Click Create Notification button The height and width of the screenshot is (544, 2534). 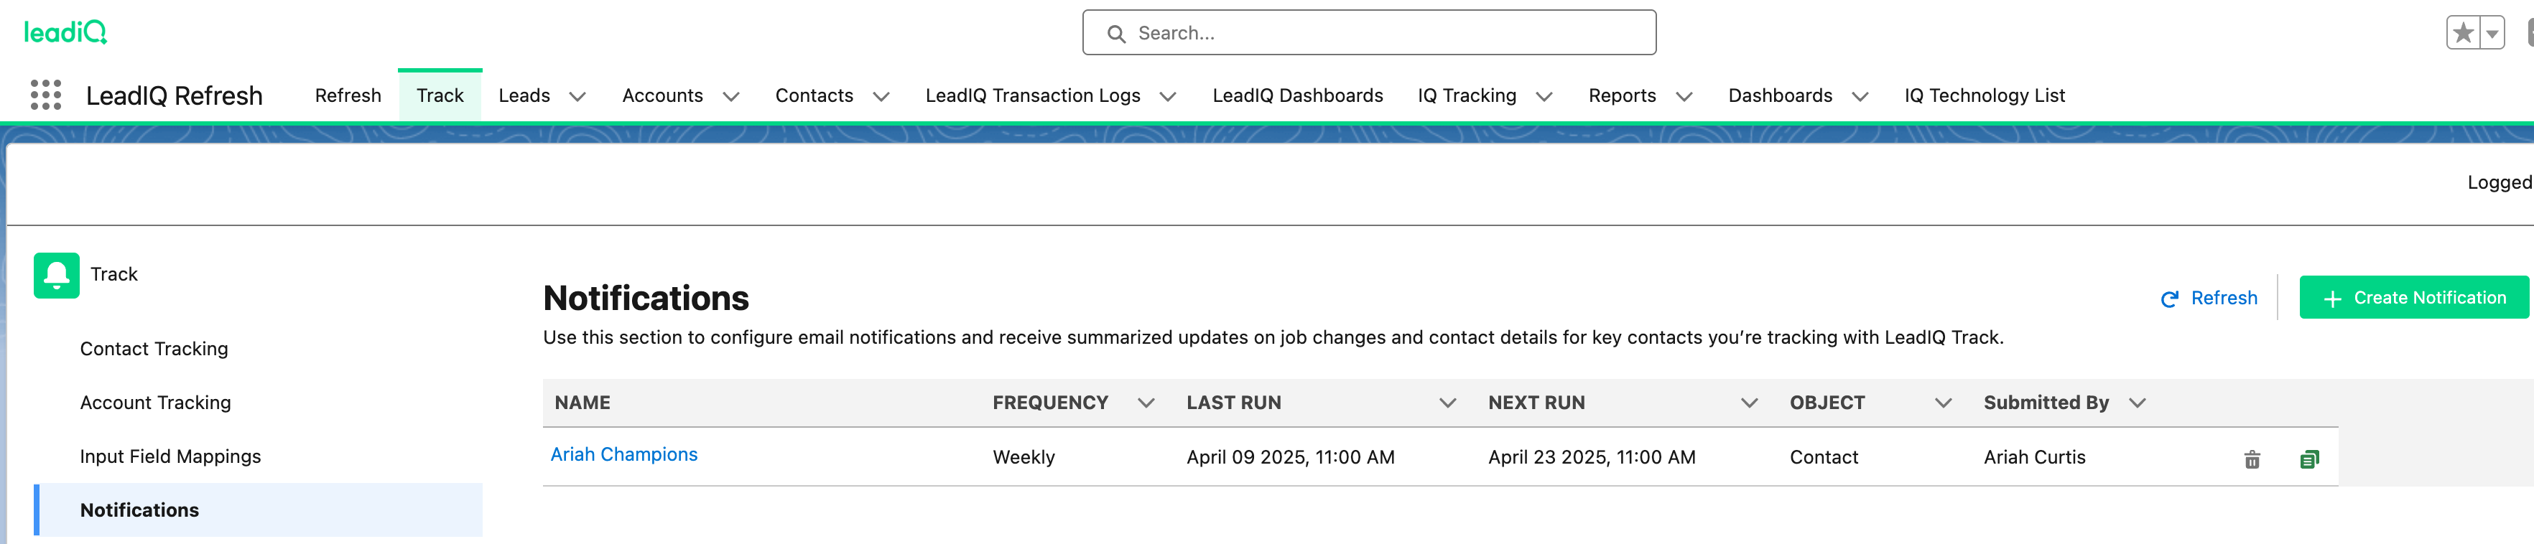pos(2413,298)
